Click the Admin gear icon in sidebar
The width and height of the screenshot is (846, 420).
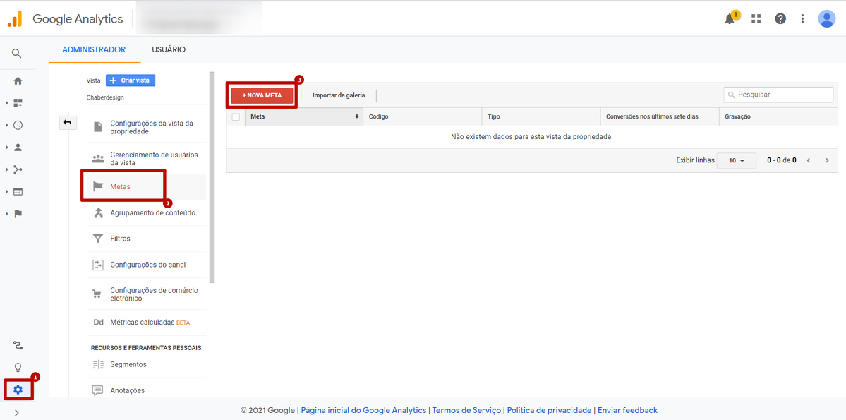pos(18,390)
